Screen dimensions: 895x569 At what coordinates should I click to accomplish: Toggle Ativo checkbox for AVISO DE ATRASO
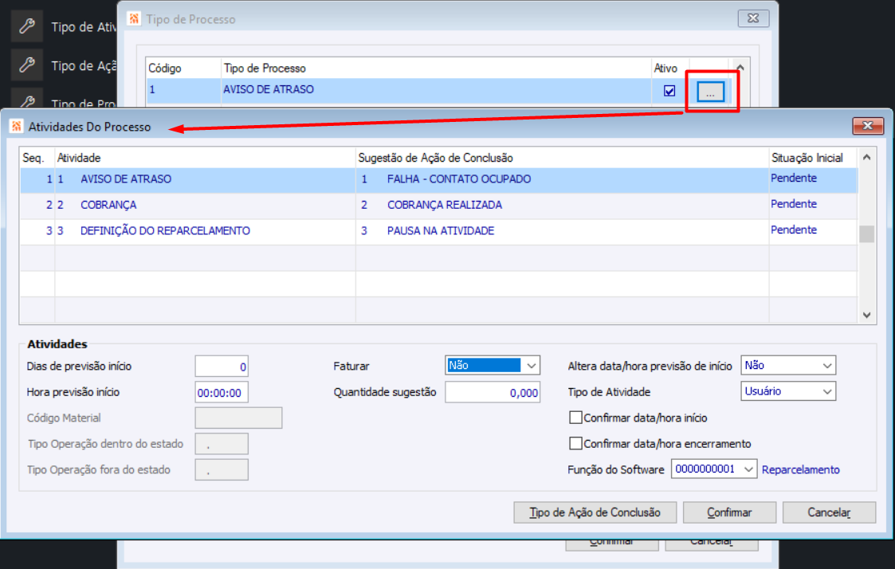(x=669, y=91)
